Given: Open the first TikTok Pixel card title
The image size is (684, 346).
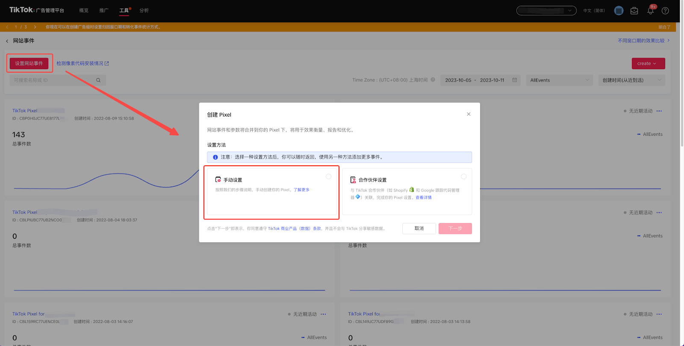Looking at the screenshot, I should pos(25,111).
